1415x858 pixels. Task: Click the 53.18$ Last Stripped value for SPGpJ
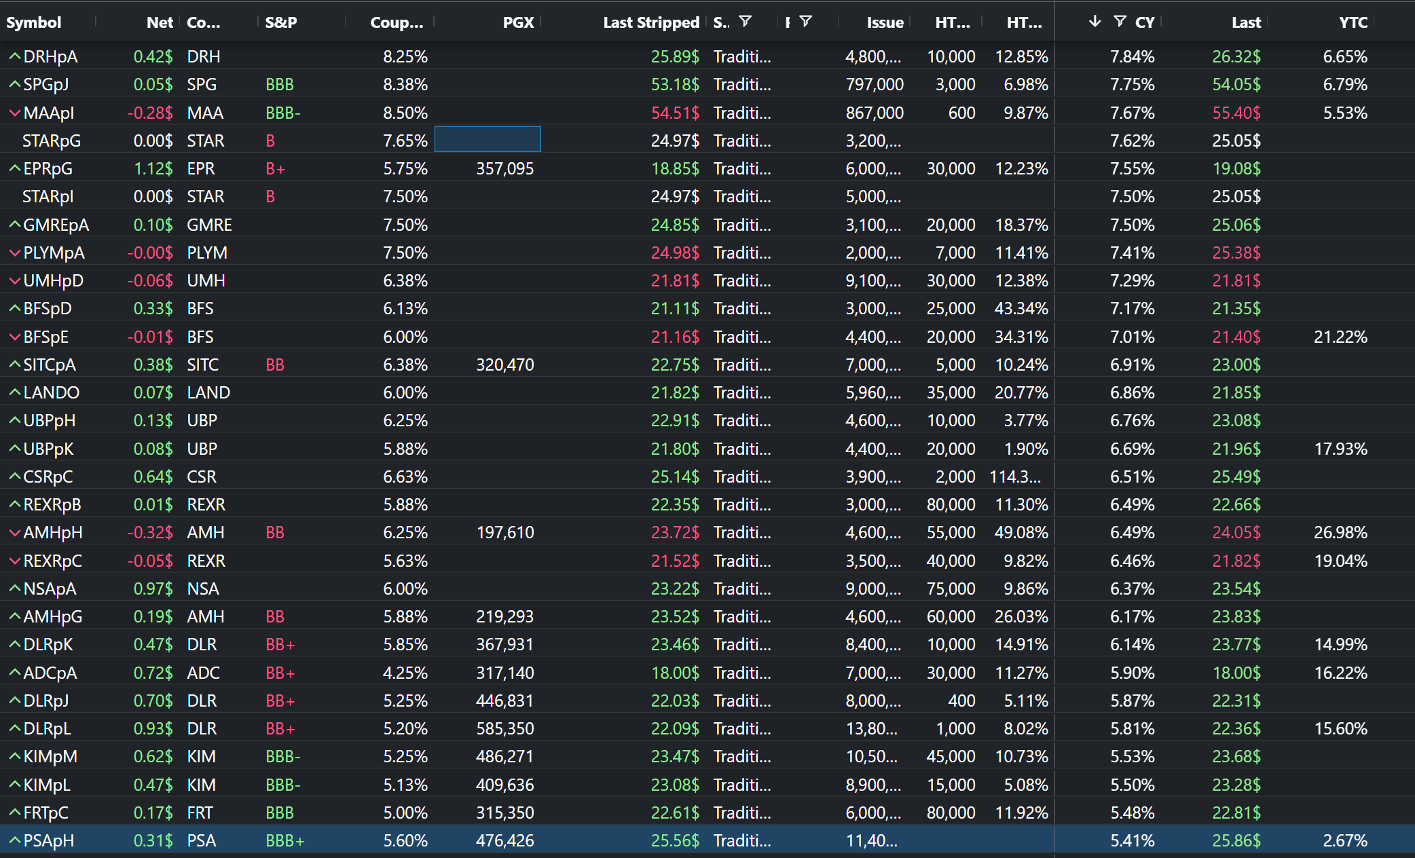pyautogui.click(x=676, y=84)
